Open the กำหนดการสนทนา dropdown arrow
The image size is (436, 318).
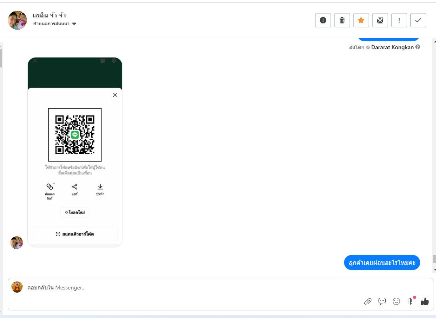[x=74, y=24]
